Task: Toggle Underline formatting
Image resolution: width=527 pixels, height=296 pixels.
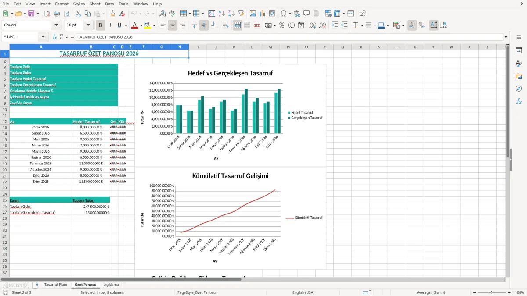Action: pyautogui.click(x=119, y=25)
